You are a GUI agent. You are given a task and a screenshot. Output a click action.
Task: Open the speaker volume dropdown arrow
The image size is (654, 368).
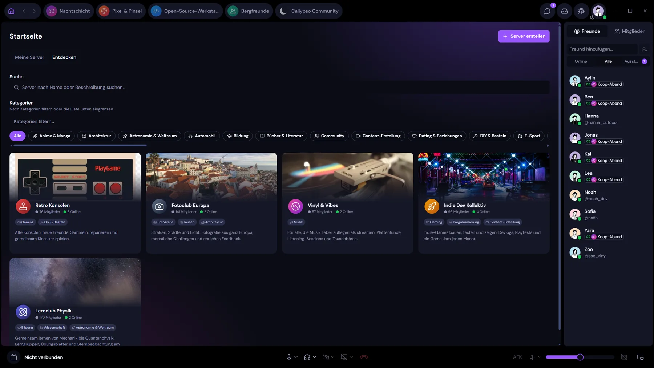click(540, 357)
